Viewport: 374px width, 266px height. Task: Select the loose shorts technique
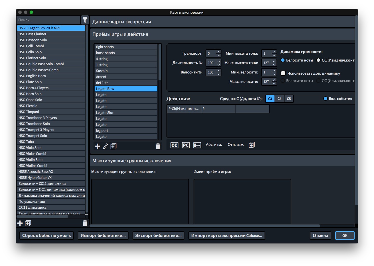pyautogui.click(x=126, y=53)
